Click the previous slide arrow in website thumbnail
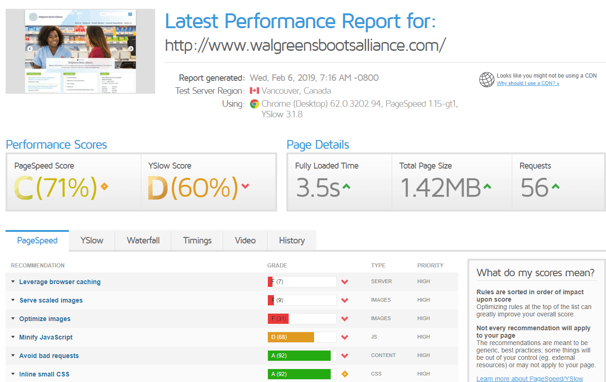This screenshot has width=606, height=382. click(x=30, y=49)
